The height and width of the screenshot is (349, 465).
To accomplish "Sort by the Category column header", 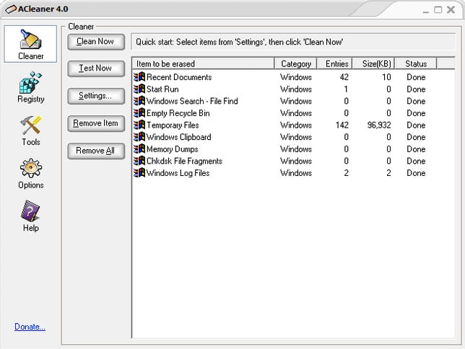I will [x=295, y=63].
